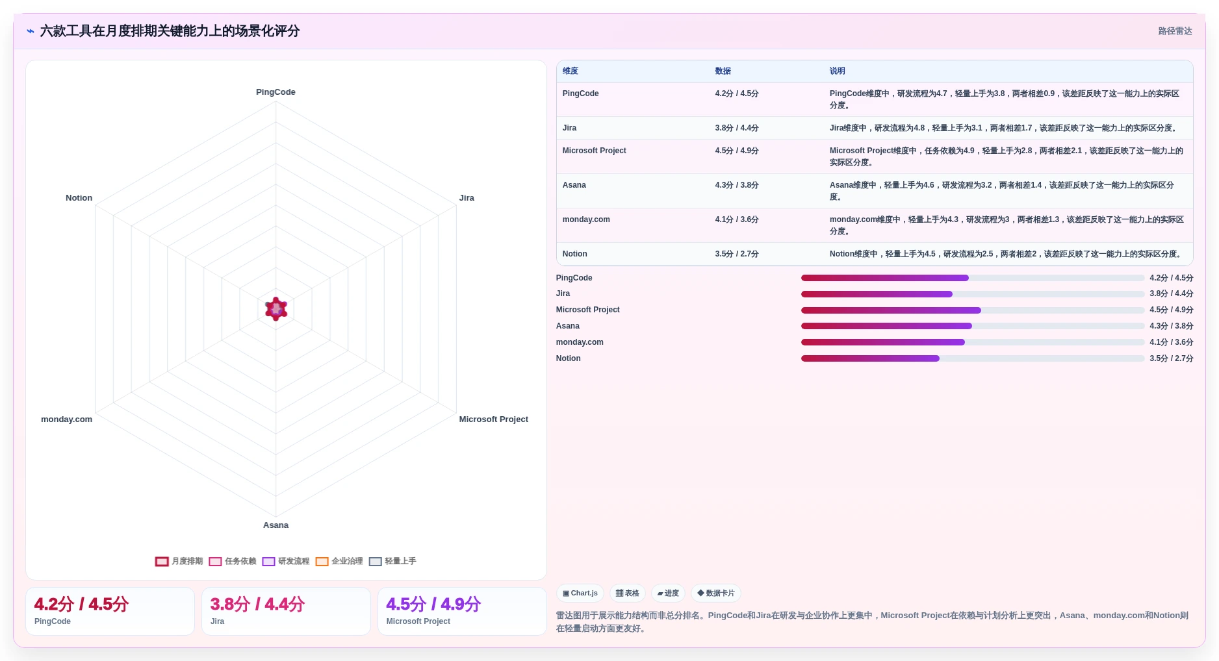Click the monday.com progress bar
This screenshot has height=661, width=1219.
(x=973, y=342)
